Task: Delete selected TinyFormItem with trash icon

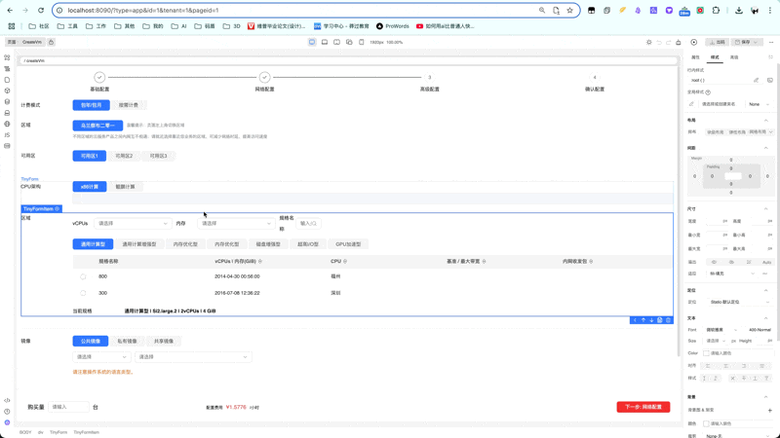Action: pyautogui.click(x=668, y=320)
